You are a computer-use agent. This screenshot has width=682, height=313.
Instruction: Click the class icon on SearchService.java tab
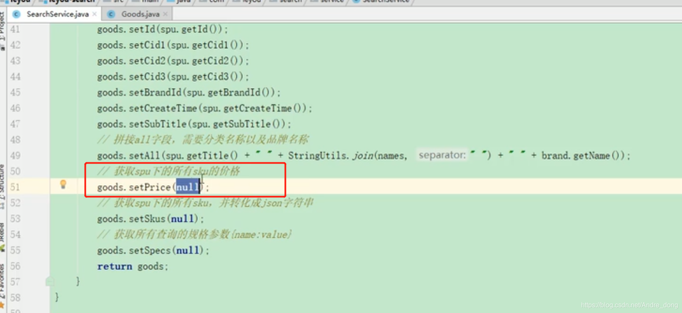[16, 14]
